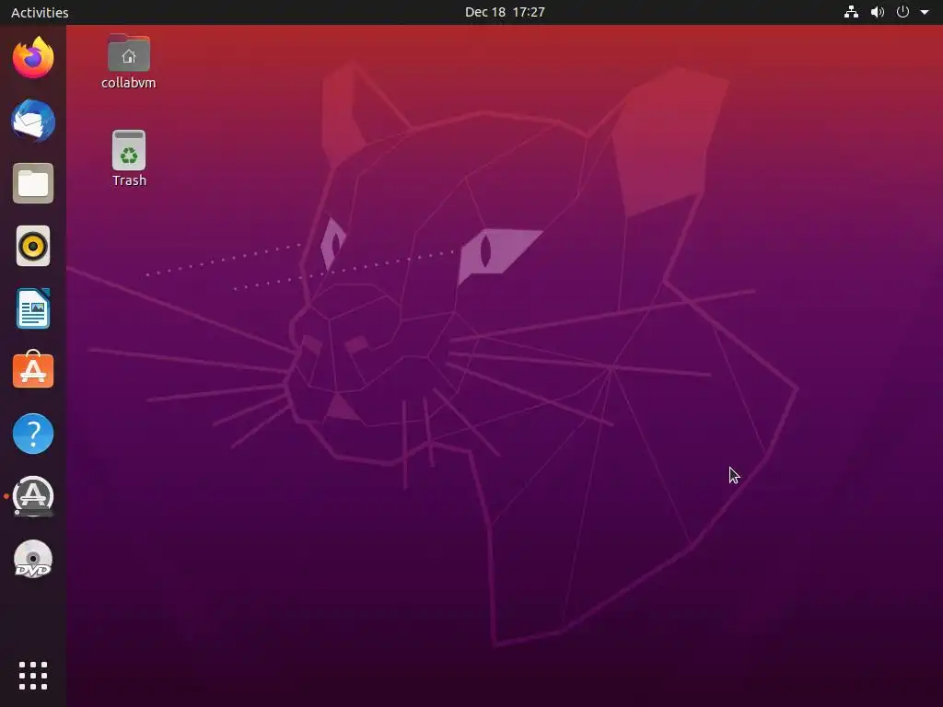Launch Firefox from the dock
The height and width of the screenshot is (707, 943).
click(33, 58)
